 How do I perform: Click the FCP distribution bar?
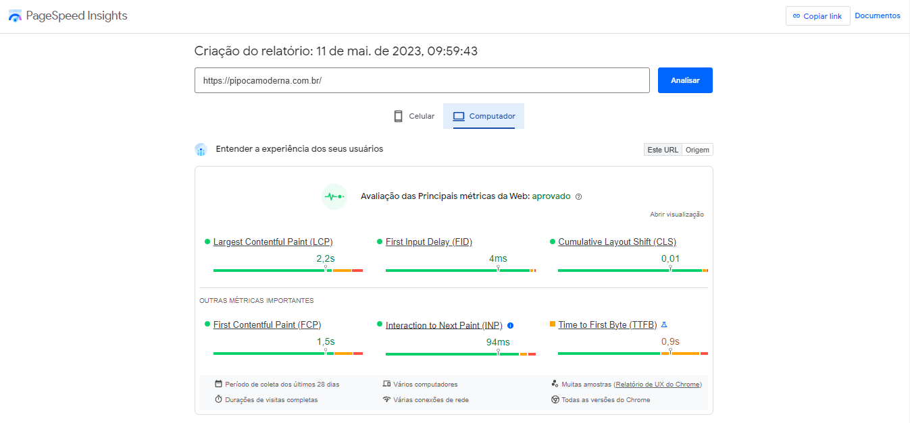coord(288,353)
